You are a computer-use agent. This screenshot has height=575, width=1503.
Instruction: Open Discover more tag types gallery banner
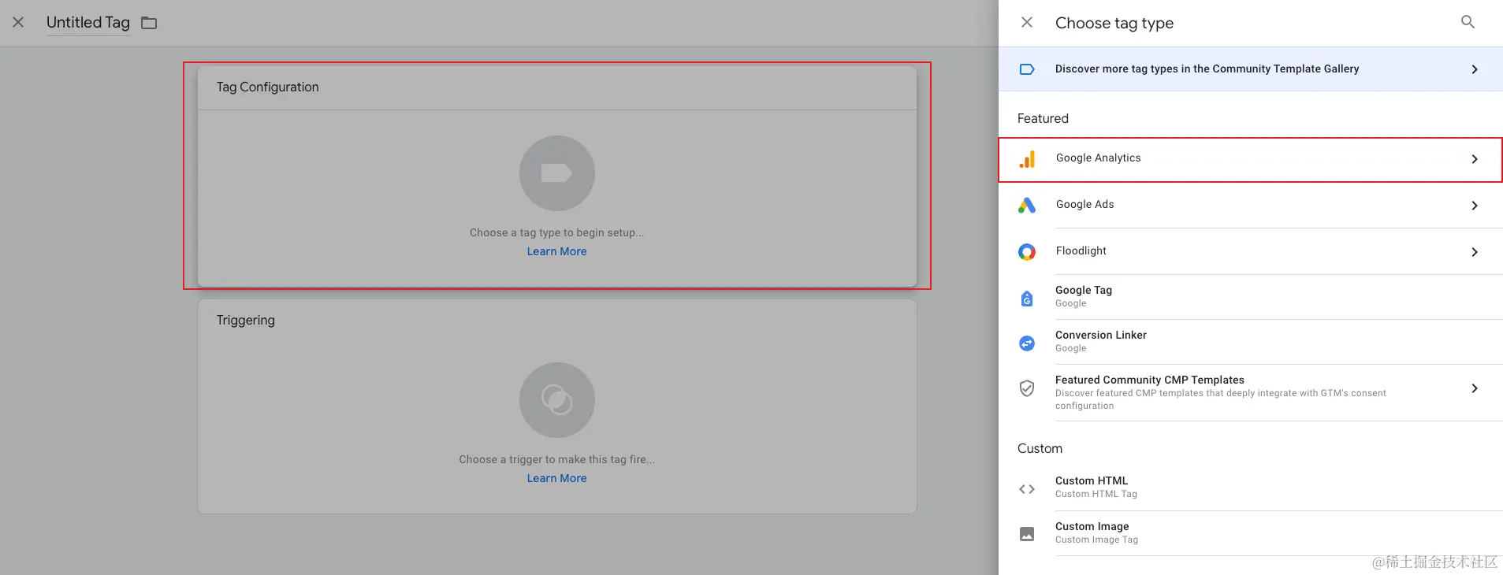(x=1251, y=69)
